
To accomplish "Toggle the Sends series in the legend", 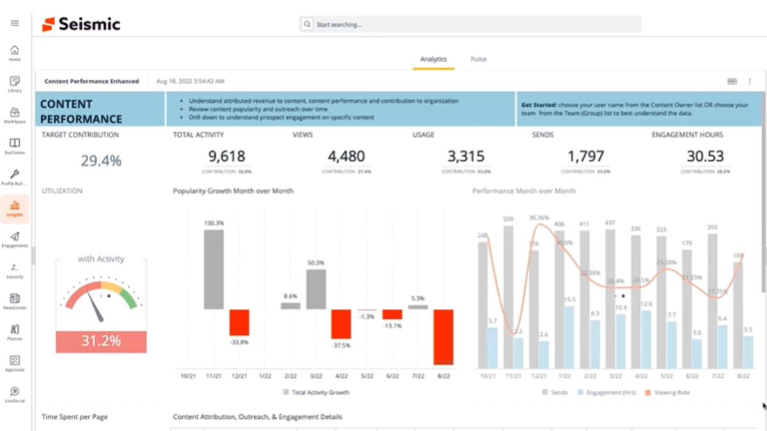I will pyautogui.click(x=554, y=392).
